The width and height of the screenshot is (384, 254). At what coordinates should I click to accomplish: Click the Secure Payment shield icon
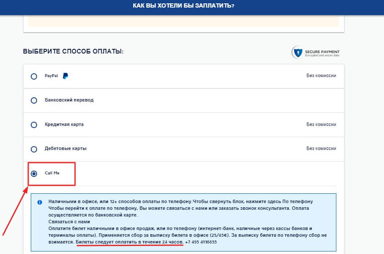coord(297,52)
